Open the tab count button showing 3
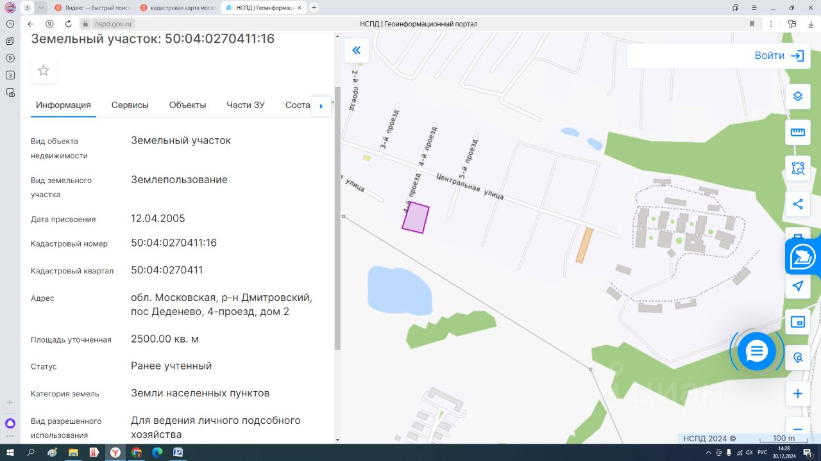The height and width of the screenshot is (461, 821). pyautogui.click(x=28, y=8)
